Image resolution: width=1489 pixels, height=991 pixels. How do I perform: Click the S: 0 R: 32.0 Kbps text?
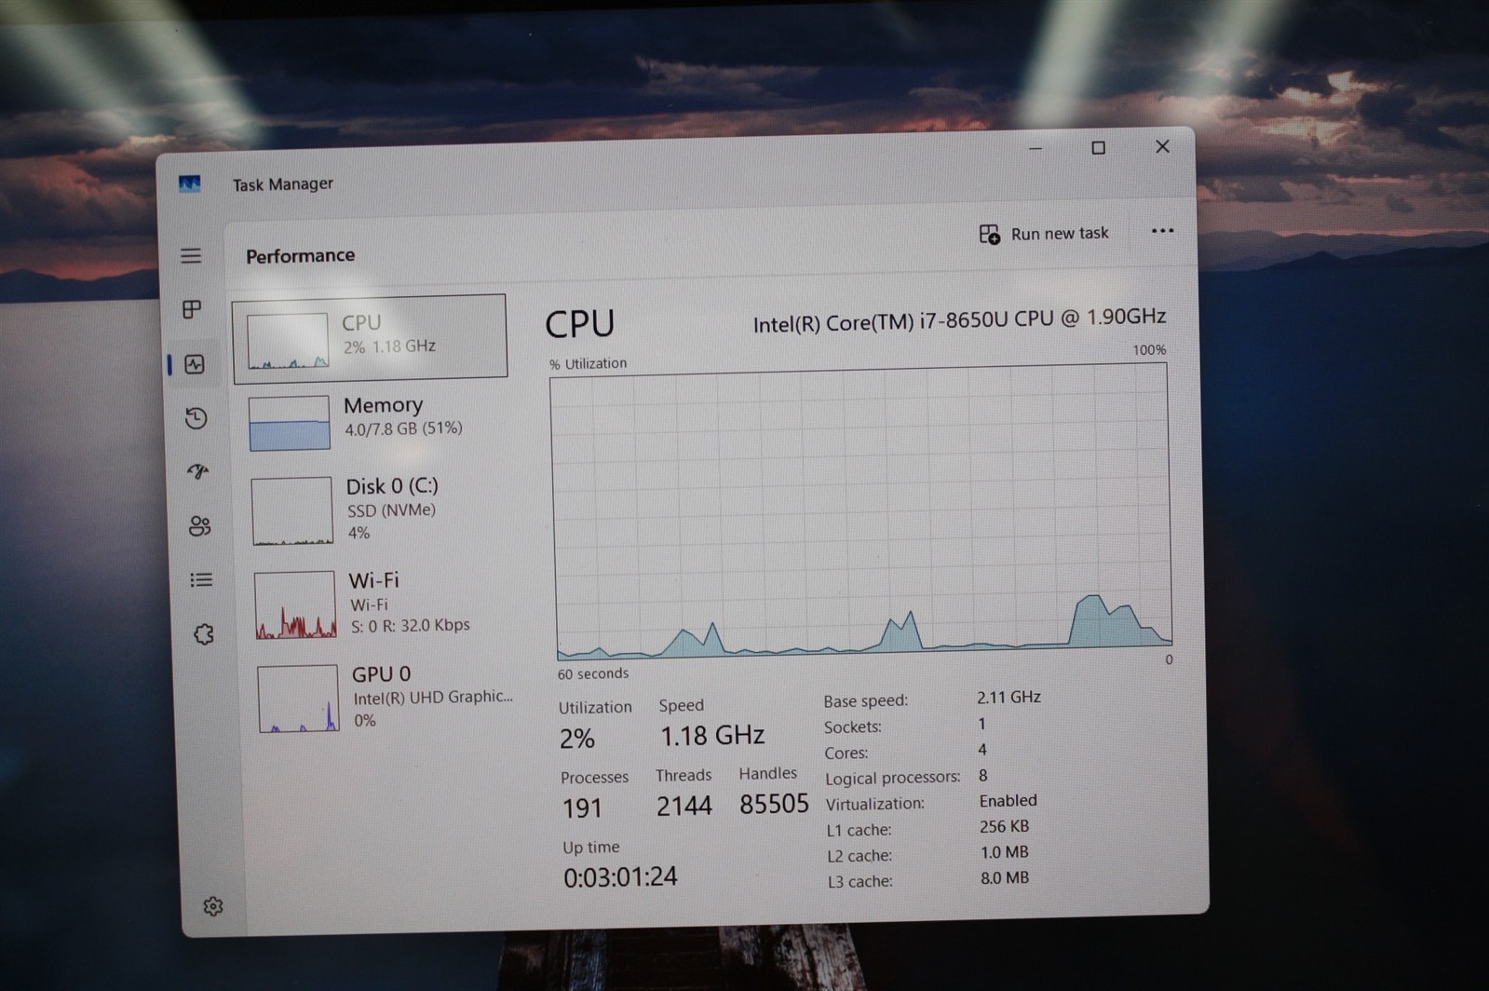pyautogui.click(x=410, y=626)
